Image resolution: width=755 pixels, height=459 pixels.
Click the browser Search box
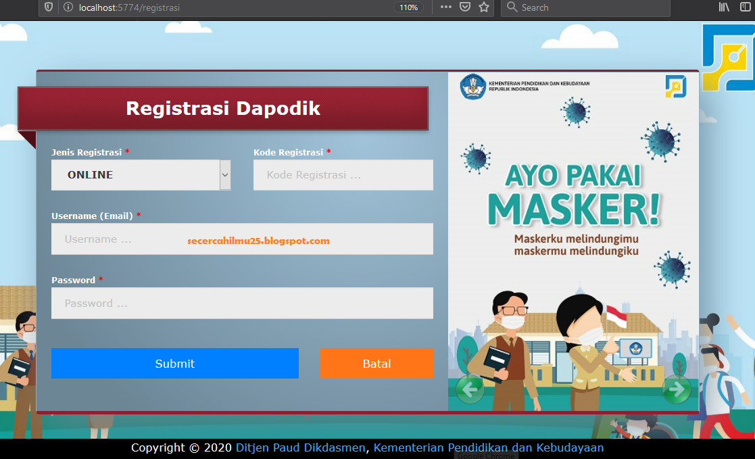585,7
